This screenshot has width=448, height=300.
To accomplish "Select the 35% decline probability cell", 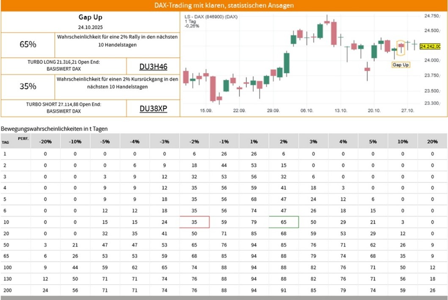I will coord(28,86).
